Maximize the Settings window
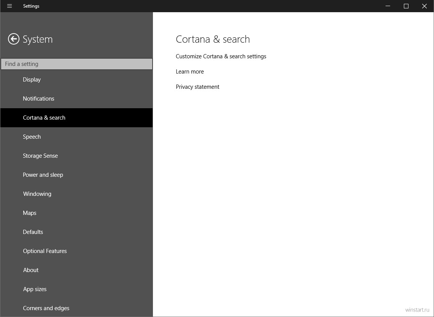The image size is (434, 317). [x=406, y=6]
